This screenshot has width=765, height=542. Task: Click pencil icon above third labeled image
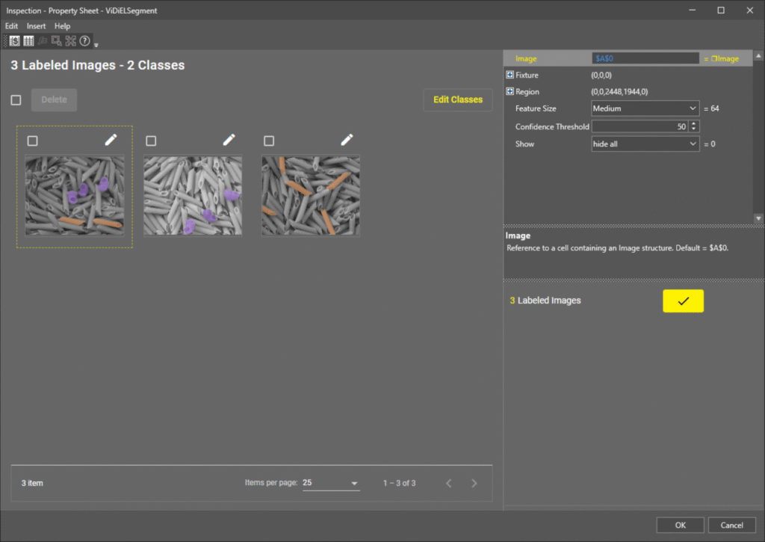tap(347, 140)
